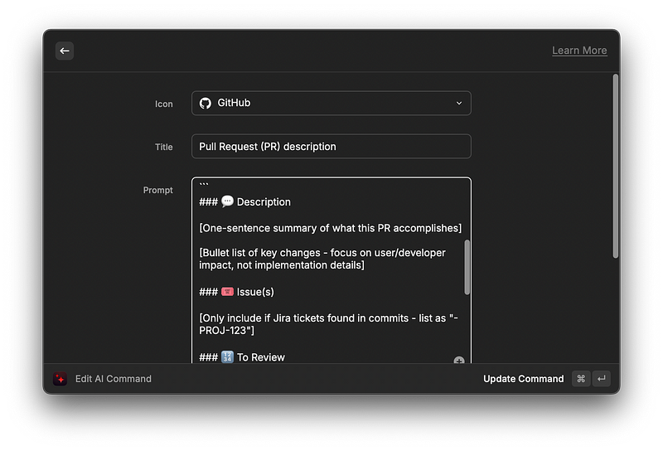Click the ticket emoji before Issue(s)
Screen dimensions: 663x451
[227, 292]
